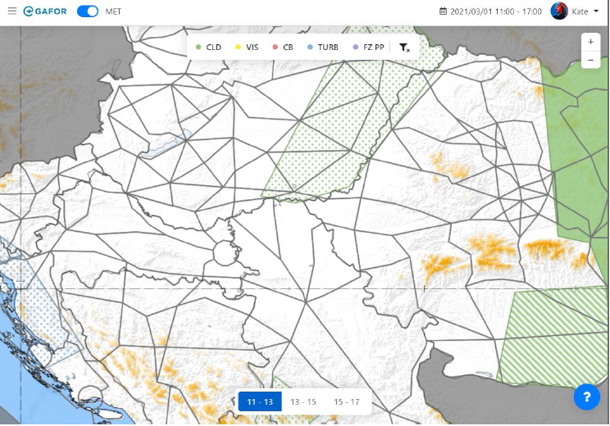Open the date range calendar picker
The width and height of the screenshot is (610, 426).
coord(443,11)
